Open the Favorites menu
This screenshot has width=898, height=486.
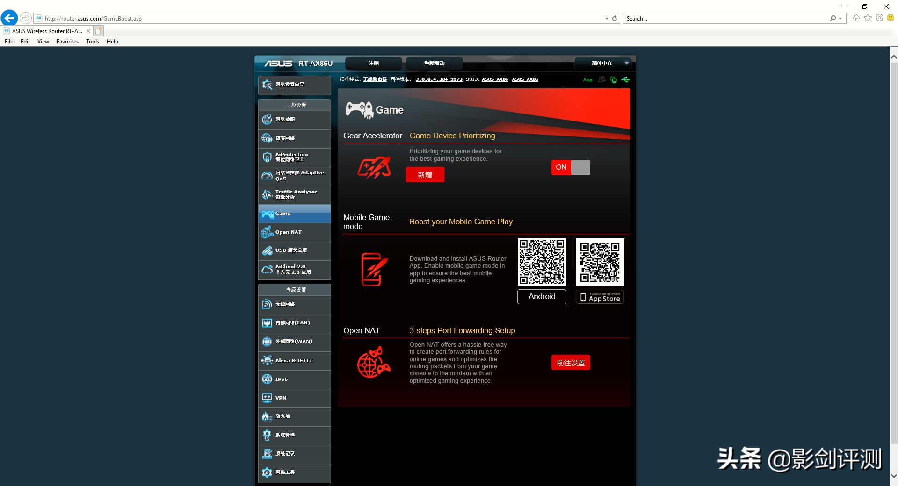point(67,42)
